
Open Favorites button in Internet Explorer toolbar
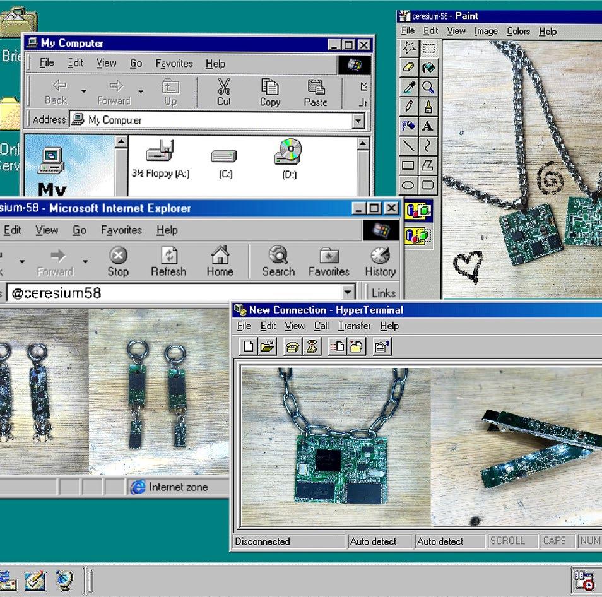[329, 261]
